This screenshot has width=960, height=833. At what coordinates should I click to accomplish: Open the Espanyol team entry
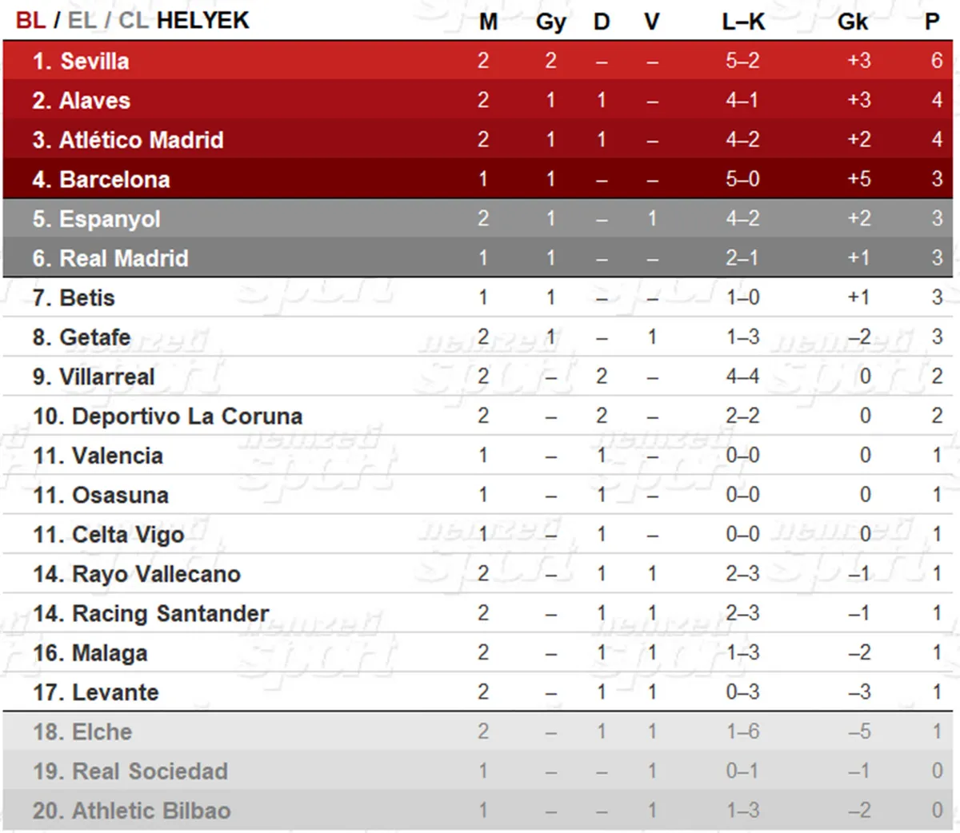point(478,218)
